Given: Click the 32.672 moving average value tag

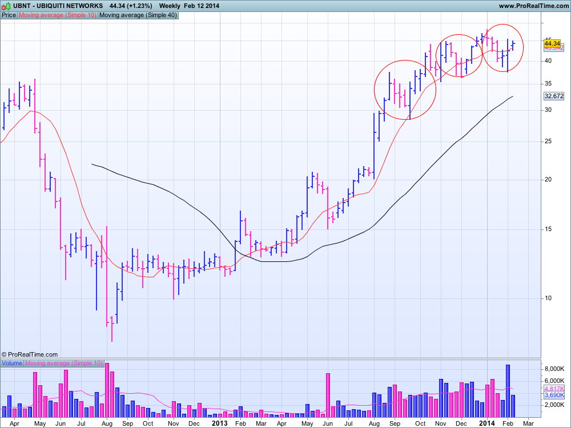Looking at the screenshot, I should 554,96.
